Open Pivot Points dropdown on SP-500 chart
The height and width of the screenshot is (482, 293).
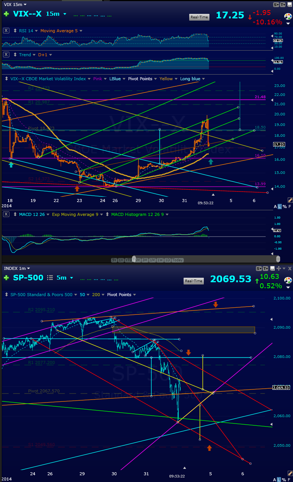click(x=134, y=295)
